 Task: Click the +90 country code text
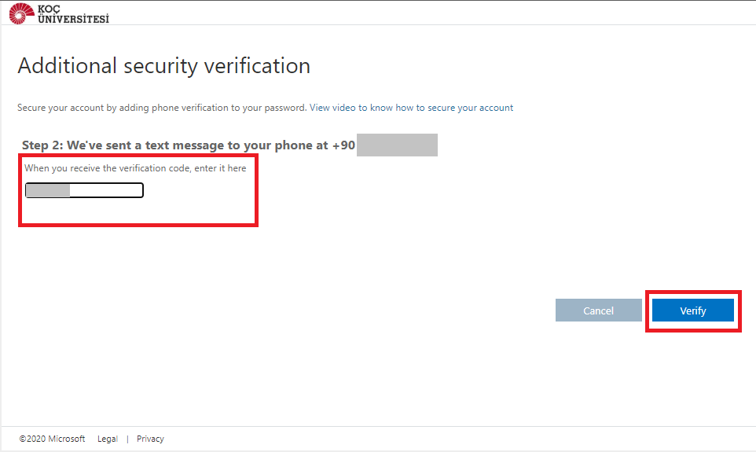pyautogui.click(x=343, y=145)
